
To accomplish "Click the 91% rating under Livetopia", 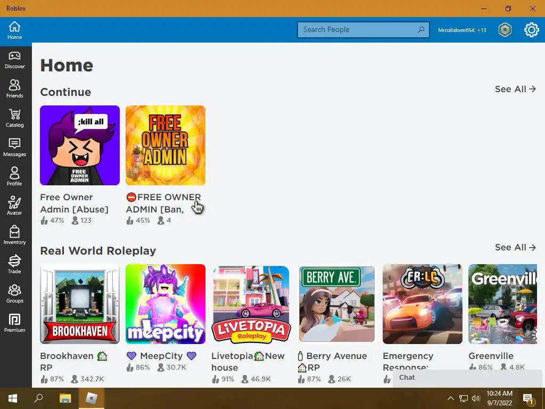I will pos(223,379).
